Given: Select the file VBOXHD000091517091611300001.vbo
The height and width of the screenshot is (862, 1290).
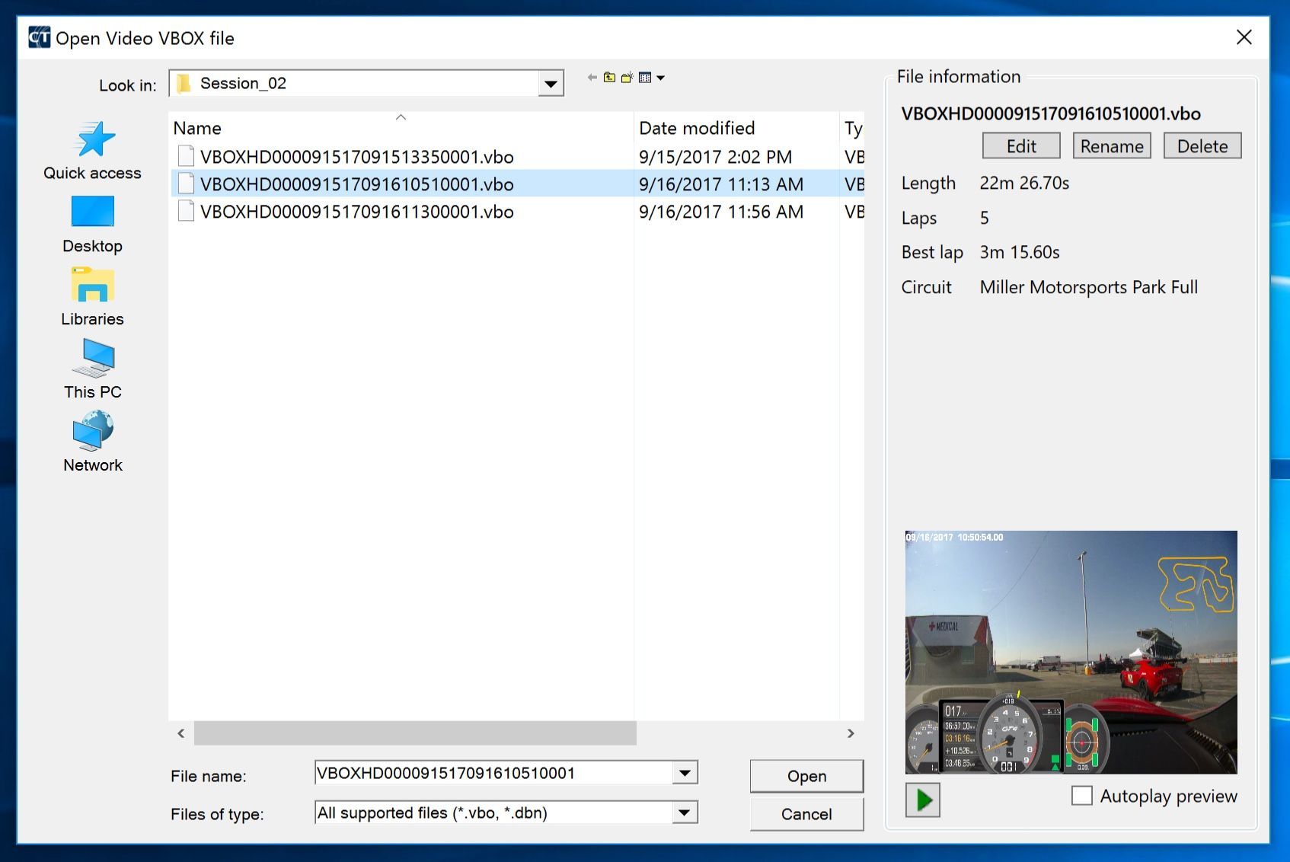Looking at the screenshot, I should click(356, 212).
